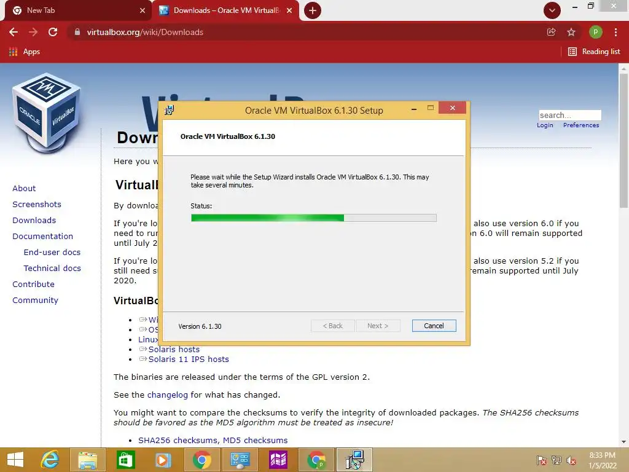Image resolution: width=629 pixels, height=472 pixels.
Task: Open the Reading list panel
Action: pyautogui.click(x=594, y=52)
